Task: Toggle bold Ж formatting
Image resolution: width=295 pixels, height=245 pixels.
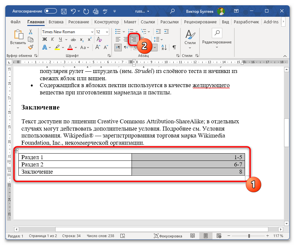Action: (45, 39)
